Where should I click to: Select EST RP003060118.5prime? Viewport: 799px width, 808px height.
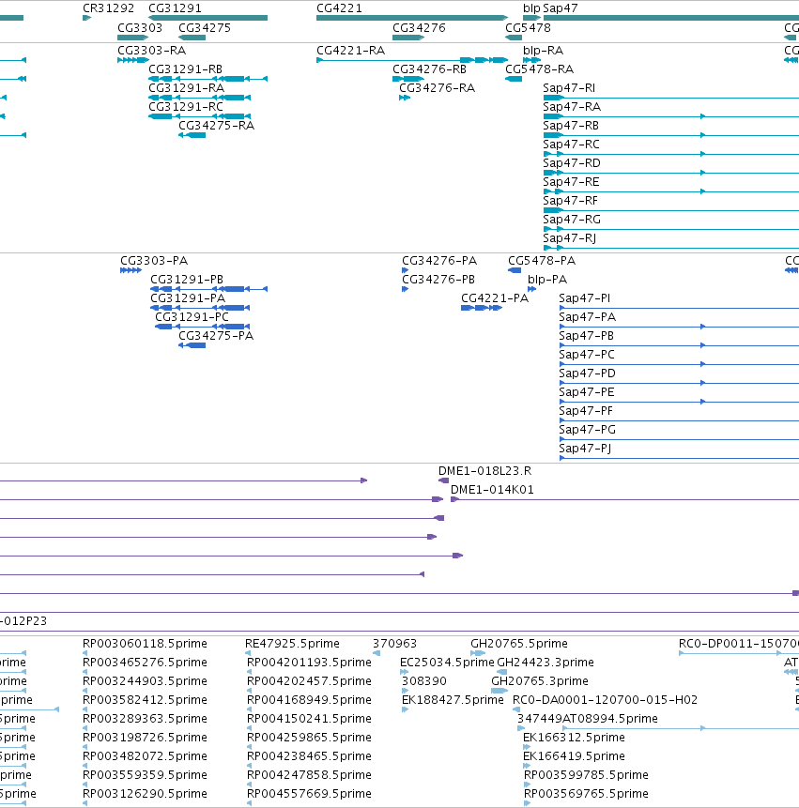click(x=145, y=644)
